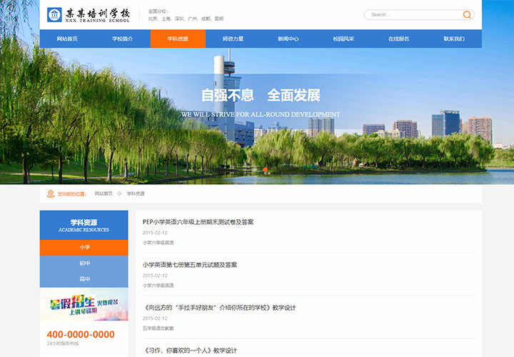Viewport: 514px width, 357px height.
Task: Select the highlighted 学科资源 navigation item
Action: pyautogui.click(x=178, y=39)
